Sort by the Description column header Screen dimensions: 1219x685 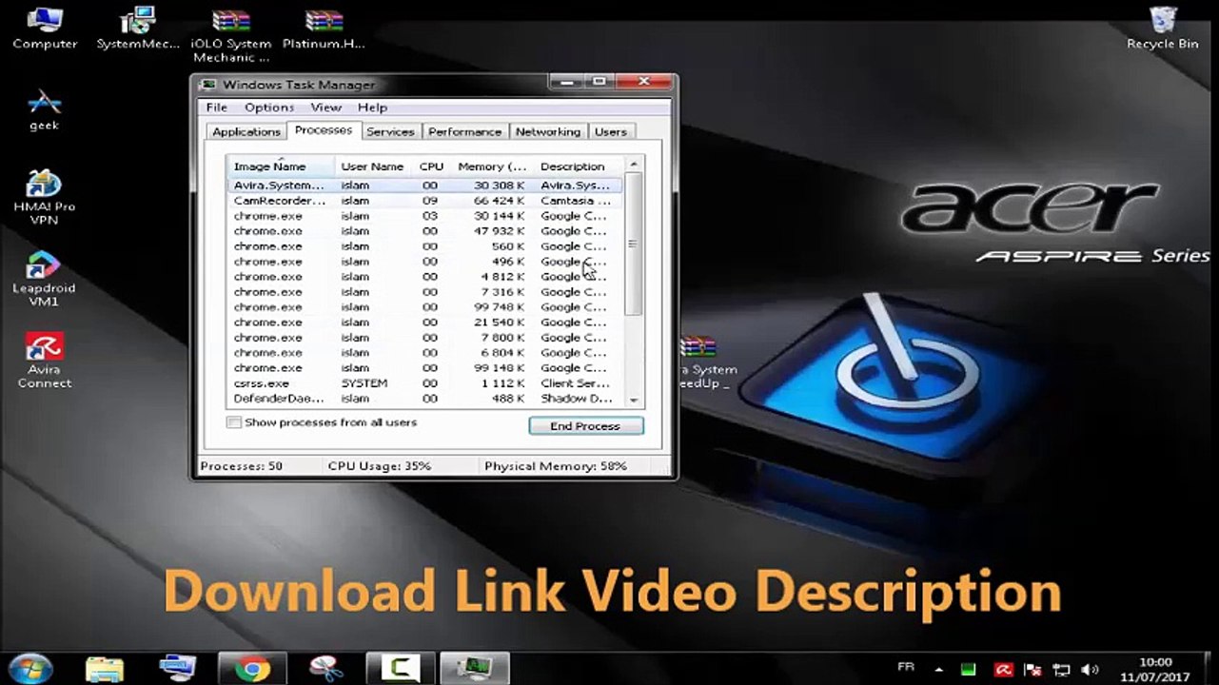(x=578, y=166)
